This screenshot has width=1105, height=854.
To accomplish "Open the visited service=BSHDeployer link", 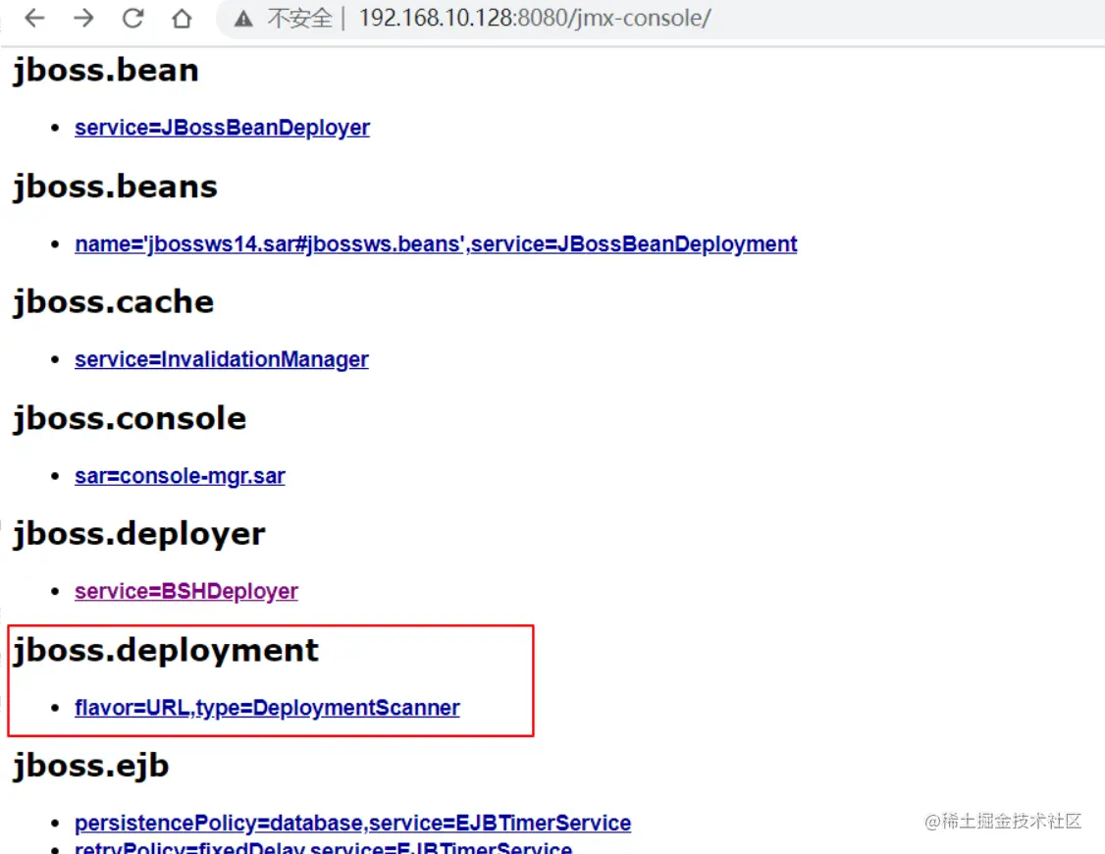I will tap(186, 591).
